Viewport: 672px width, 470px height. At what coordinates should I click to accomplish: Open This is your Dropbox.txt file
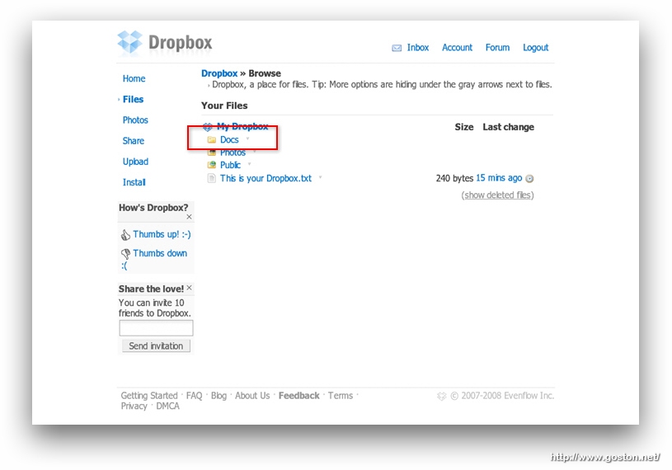point(266,178)
